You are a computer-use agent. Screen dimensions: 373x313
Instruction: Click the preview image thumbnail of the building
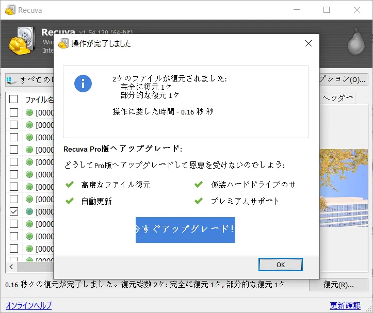[344, 188]
